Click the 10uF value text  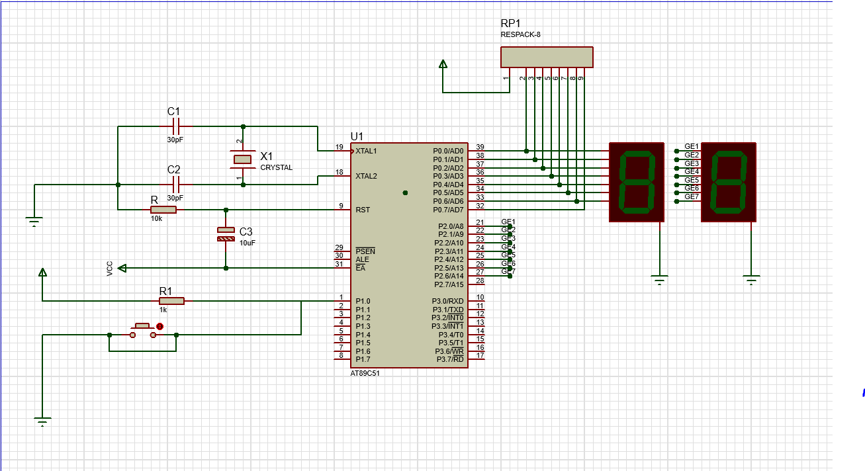pyautogui.click(x=248, y=243)
